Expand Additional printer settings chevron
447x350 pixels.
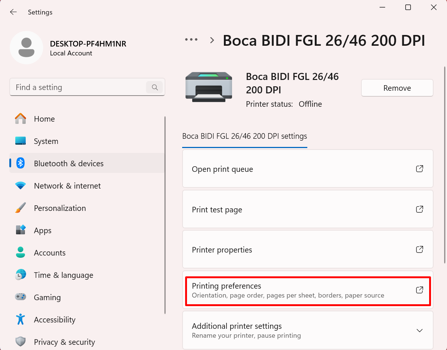tap(419, 330)
